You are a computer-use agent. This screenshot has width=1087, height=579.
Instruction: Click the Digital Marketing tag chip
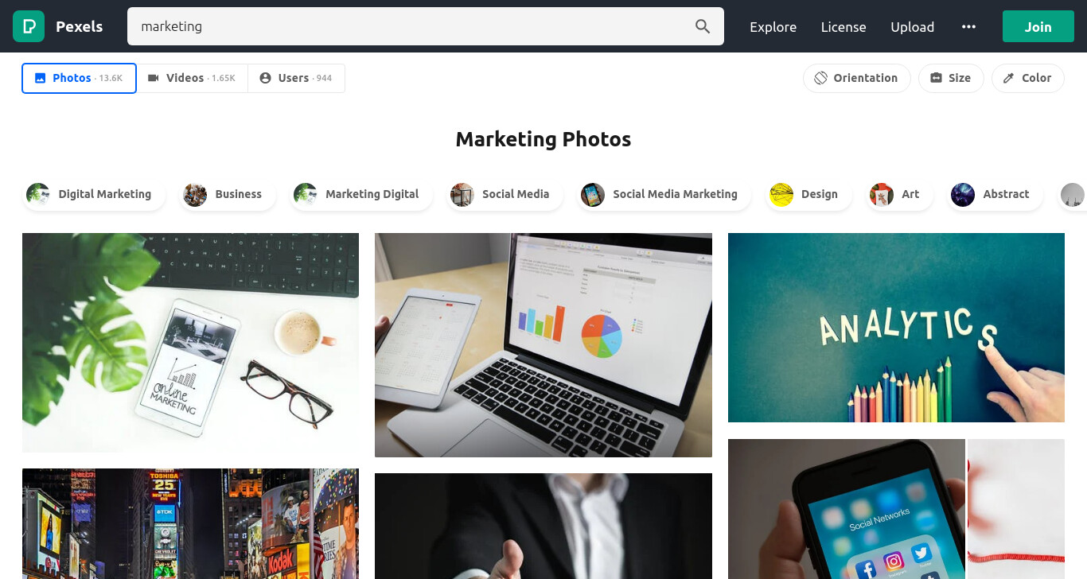pos(94,194)
